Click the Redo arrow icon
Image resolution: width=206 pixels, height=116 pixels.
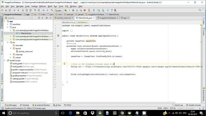click(18, 10)
